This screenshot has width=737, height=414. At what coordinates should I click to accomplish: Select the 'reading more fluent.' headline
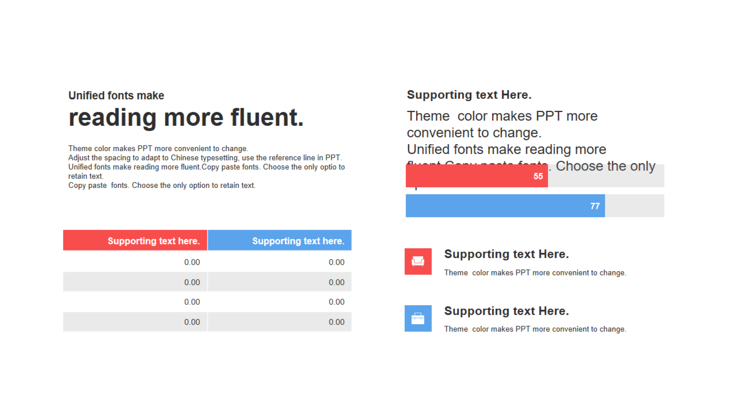tap(186, 117)
